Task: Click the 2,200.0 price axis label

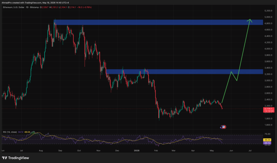Action: pos(268,106)
